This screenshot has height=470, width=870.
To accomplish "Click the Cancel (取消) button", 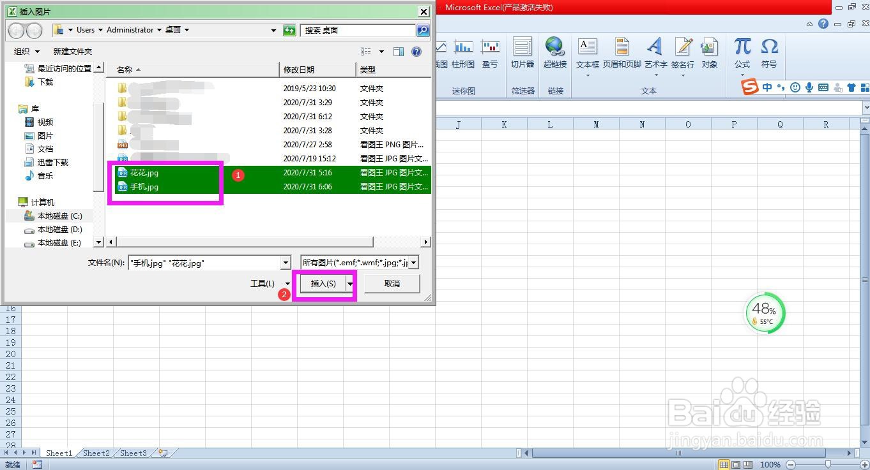I will pyautogui.click(x=392, y=284).
